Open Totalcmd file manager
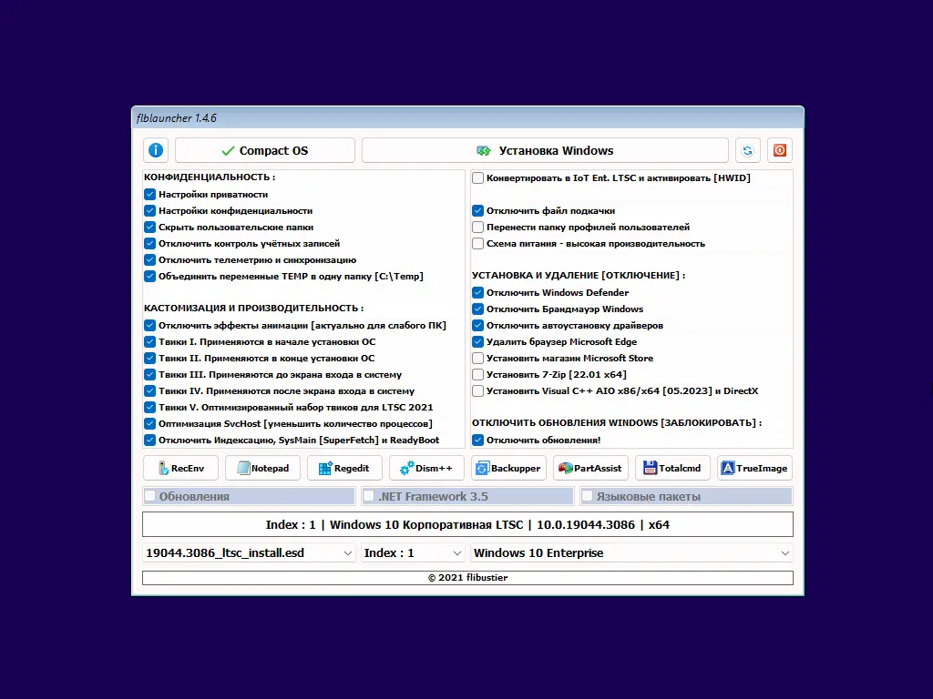Viewport: 933px width, 699px height. tap(672, 467)
